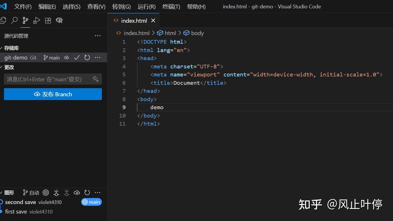Viewport: 393px width, 221px height.
Task: Open the 自动 branch selector in the Graph panel
Action: coord(30,193)
